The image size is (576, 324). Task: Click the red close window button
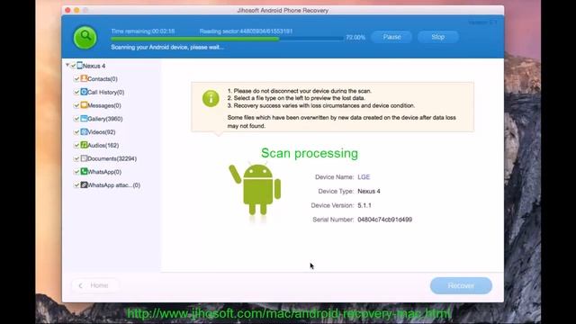point(67,10)
